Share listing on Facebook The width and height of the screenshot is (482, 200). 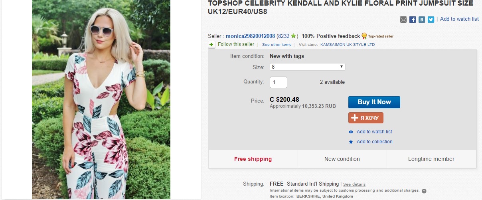[413, 20]
